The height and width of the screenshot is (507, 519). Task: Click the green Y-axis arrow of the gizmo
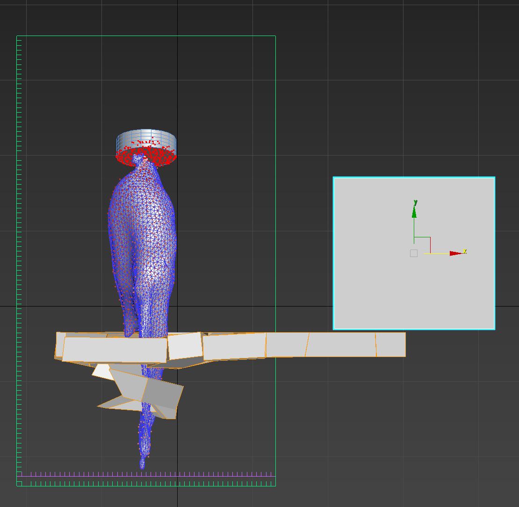click(x=414, y=213)
